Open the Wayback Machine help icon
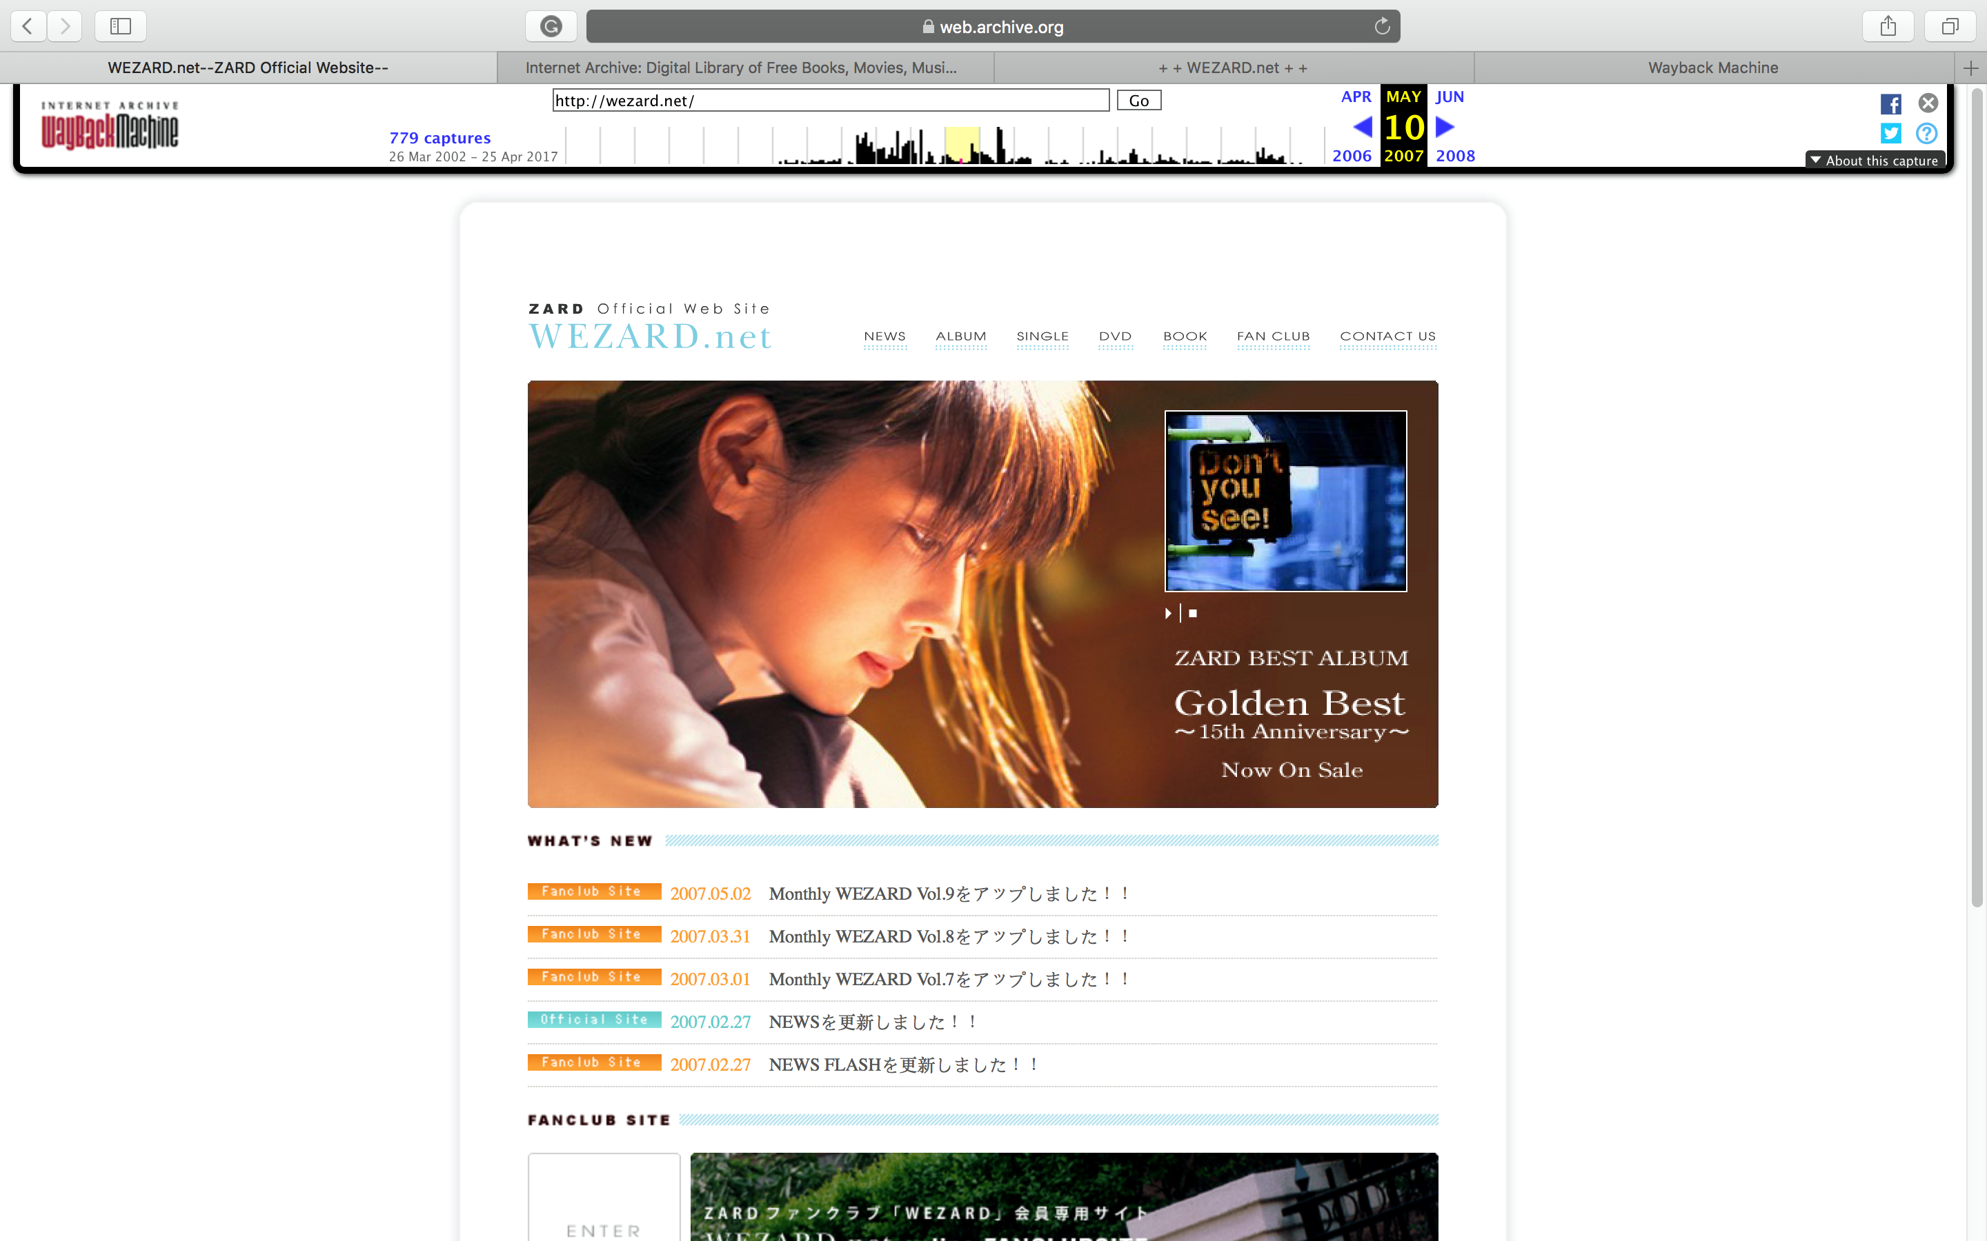The height and width of the screenshot is (1241, 1987). (x=1926, y=133)
